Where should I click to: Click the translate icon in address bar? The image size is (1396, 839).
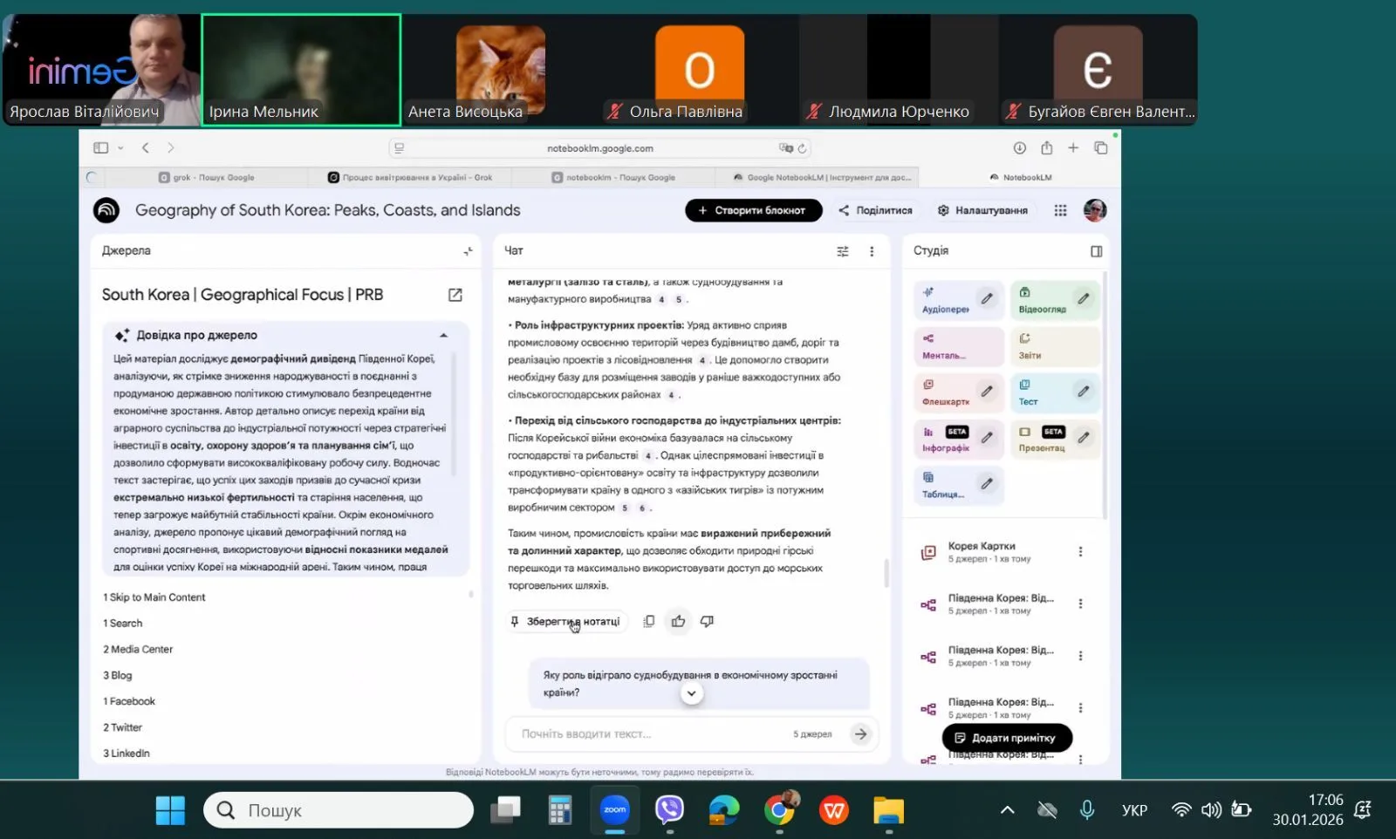tap(785, 148)
